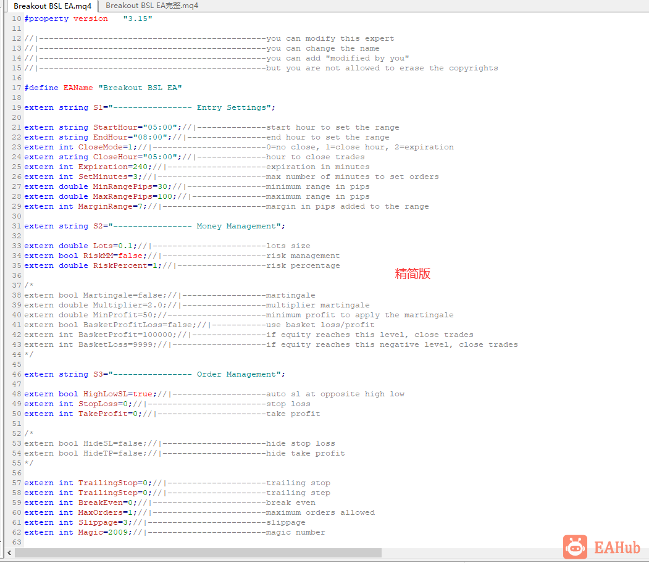Click line number 45 in gutter

pyautogui.click(x=17, y=365)
